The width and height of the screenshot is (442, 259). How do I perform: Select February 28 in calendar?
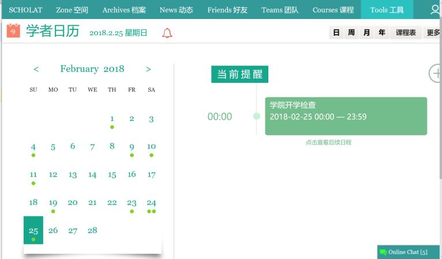pyautogui.click(x=92, y=231)
